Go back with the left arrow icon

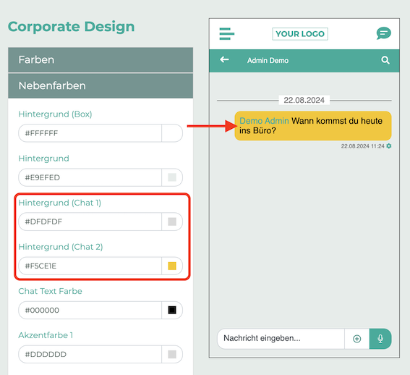(x=224, y=59)
